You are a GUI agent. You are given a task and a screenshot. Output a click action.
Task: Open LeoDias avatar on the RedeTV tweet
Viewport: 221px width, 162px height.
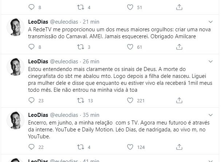(x=17, y=27)
